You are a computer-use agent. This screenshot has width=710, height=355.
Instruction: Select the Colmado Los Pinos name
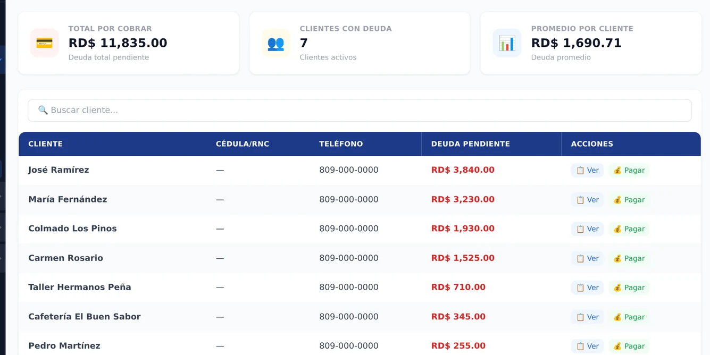72,229
